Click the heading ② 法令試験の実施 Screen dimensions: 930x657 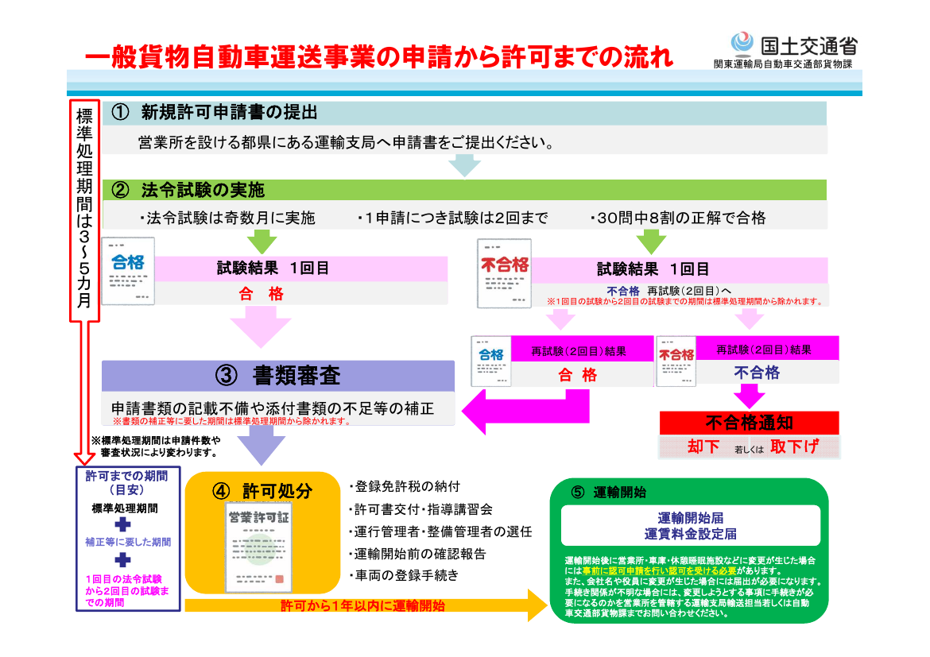(188, 191)
